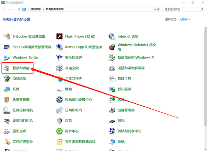Expand the chevron after 控制面板 breadcrumb

coord(43,10)
